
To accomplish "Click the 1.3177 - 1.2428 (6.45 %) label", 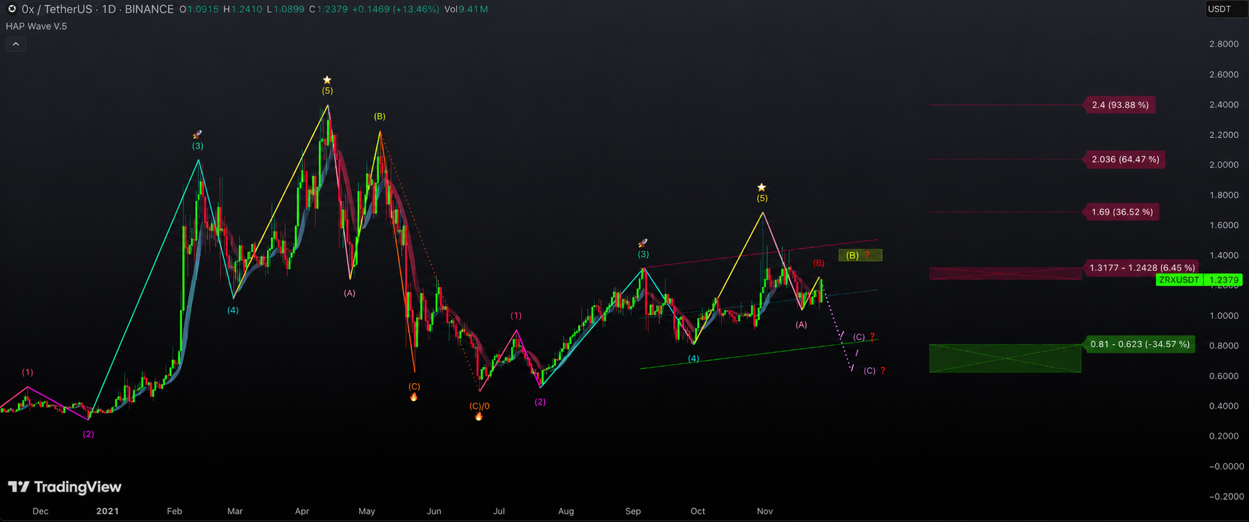I will coord(1141,268).
